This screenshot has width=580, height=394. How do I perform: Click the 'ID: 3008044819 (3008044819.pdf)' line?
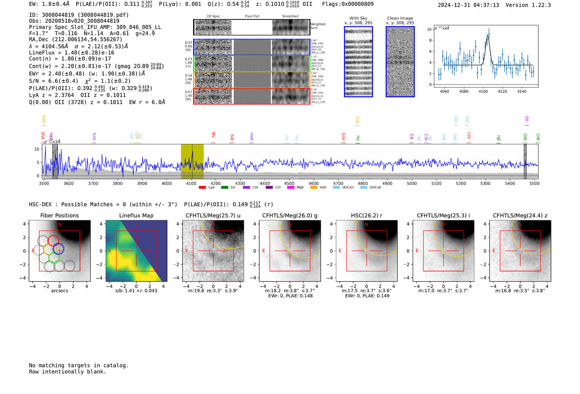(79, 15)
